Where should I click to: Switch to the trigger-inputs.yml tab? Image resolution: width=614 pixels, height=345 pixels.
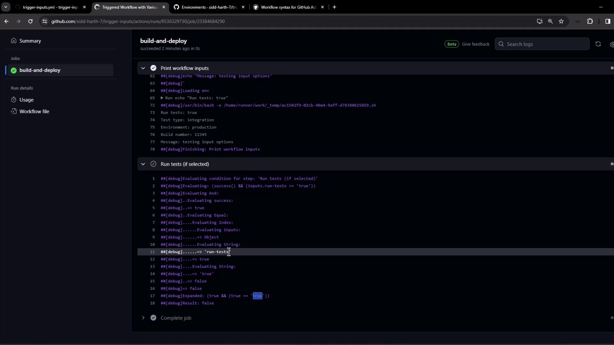[50, 7]
